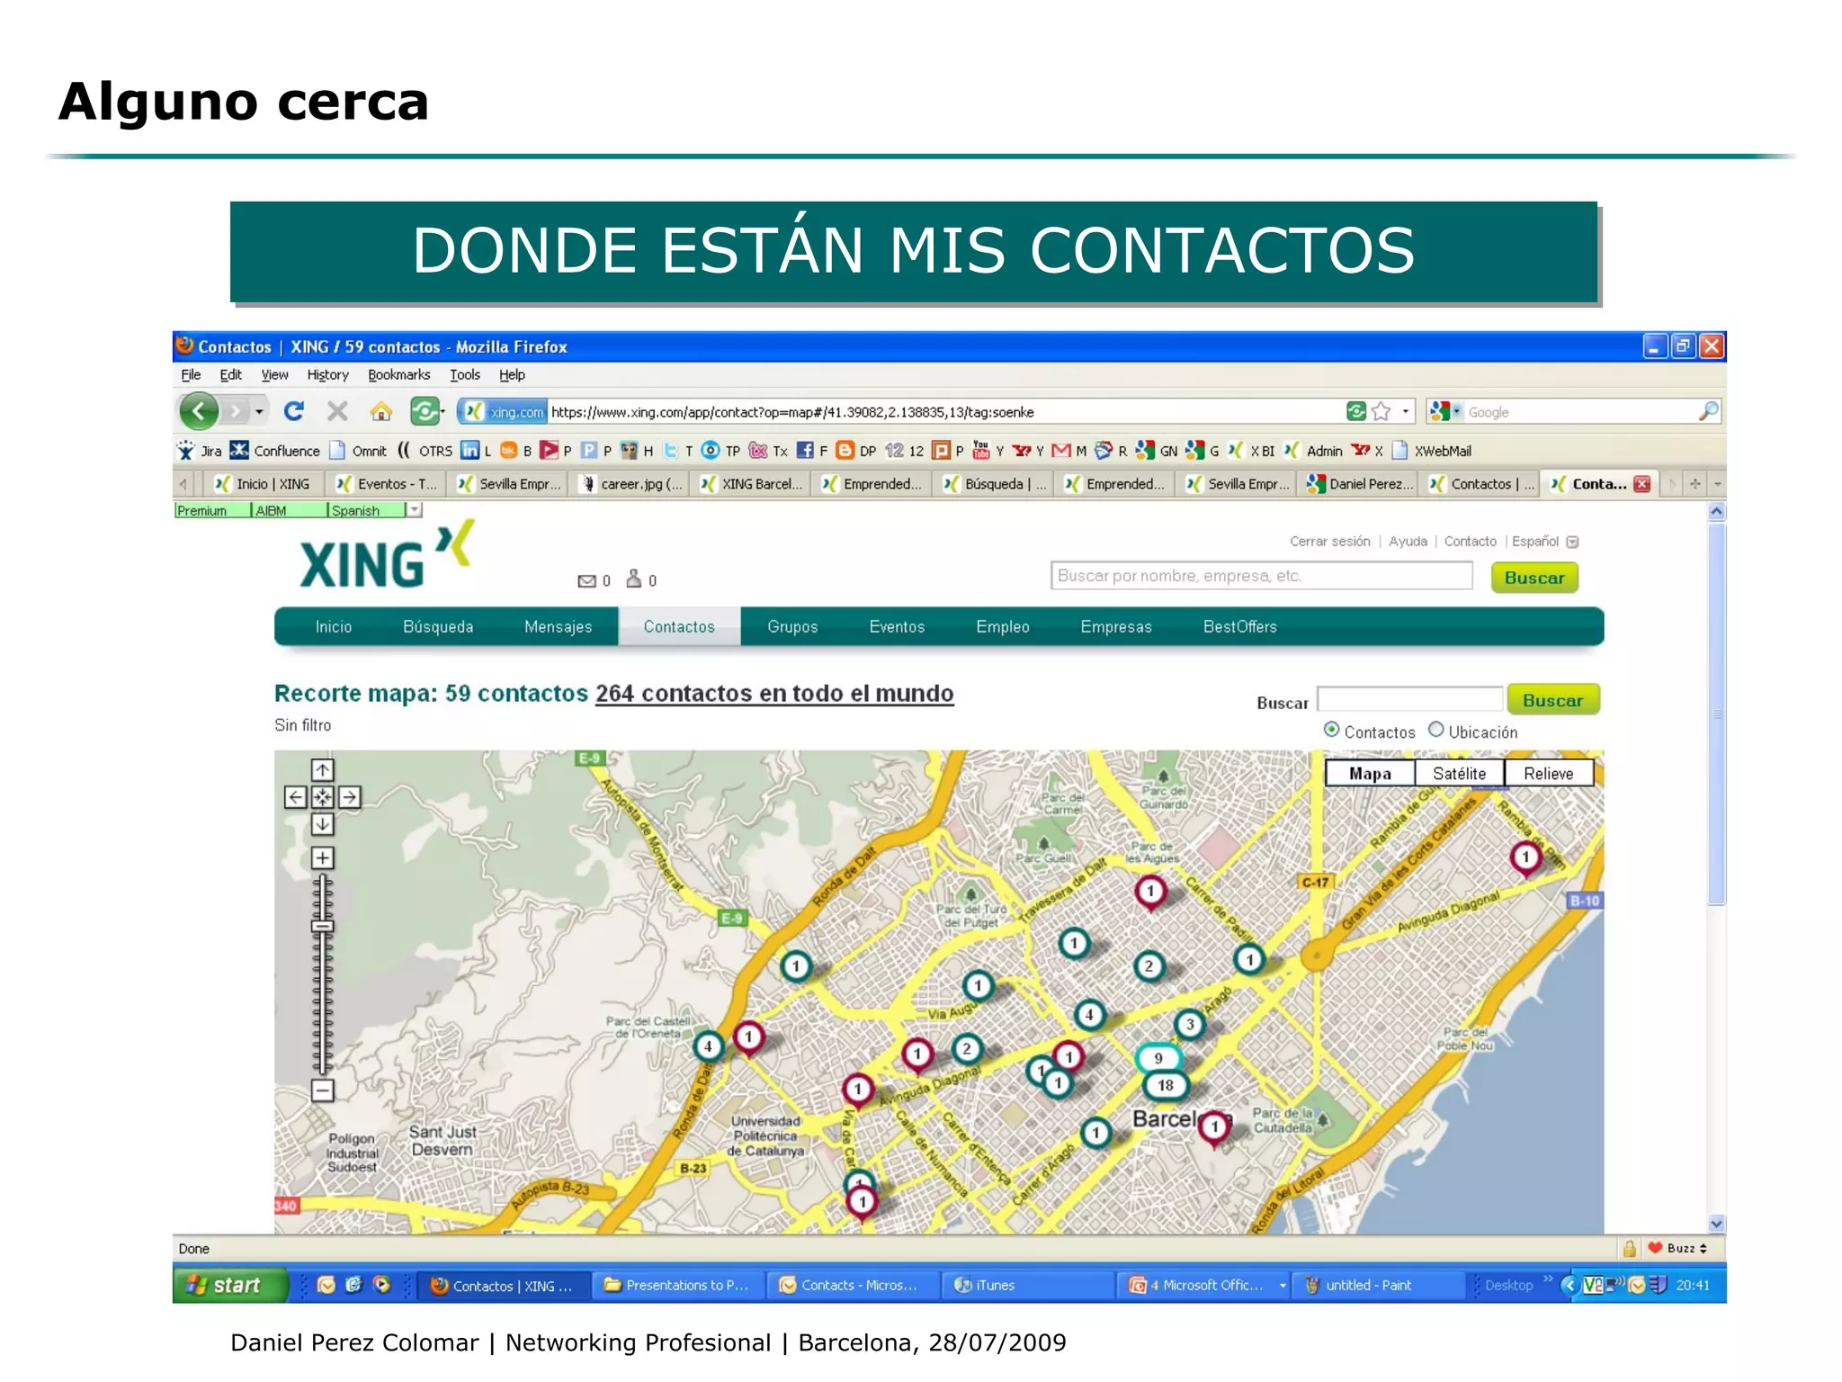The height and width of the screenshot is (1382, 1842).
Task: Click the green Buscar button in the header
Action: coord(1534,578)
